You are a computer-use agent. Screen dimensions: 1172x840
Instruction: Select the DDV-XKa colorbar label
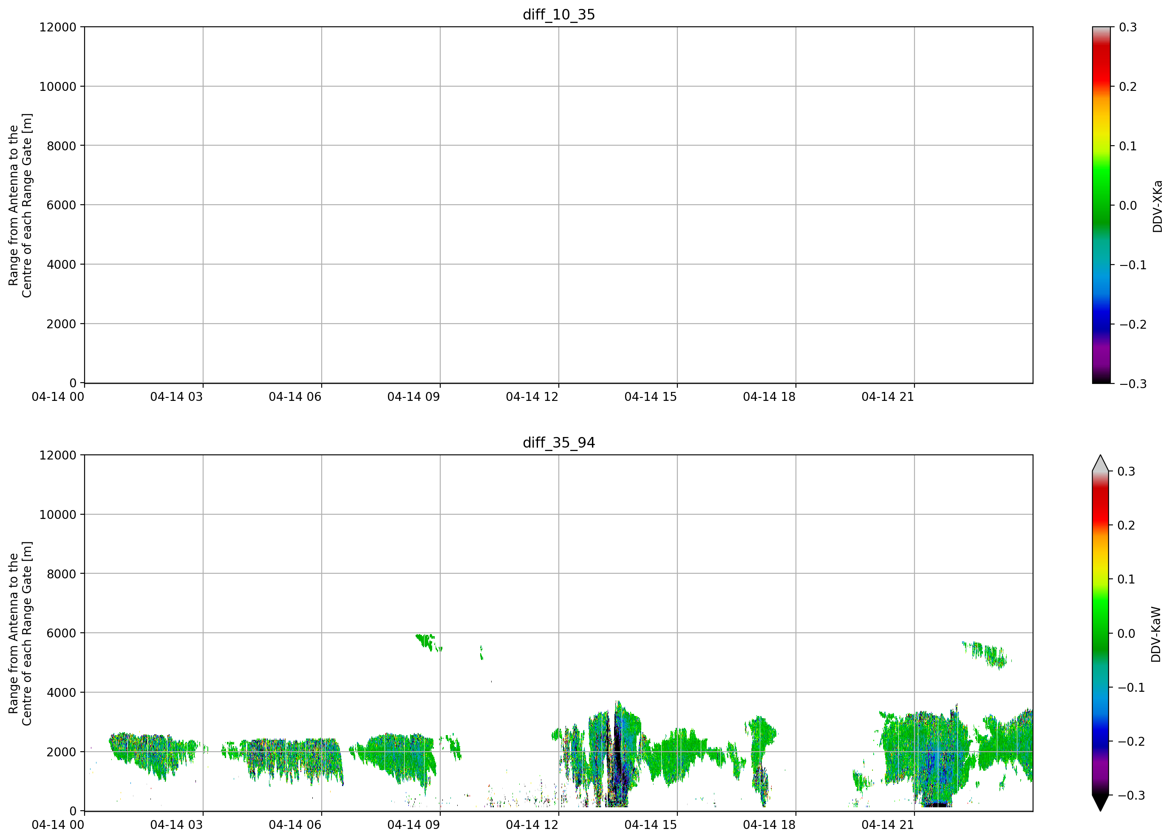[x=1157, y=206]
